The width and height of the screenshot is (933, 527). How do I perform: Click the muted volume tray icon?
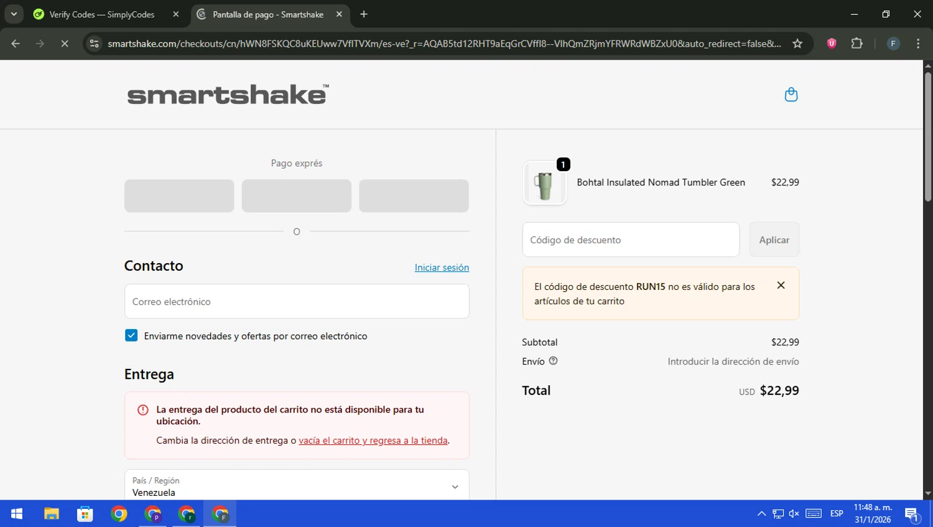click(794, 514)
